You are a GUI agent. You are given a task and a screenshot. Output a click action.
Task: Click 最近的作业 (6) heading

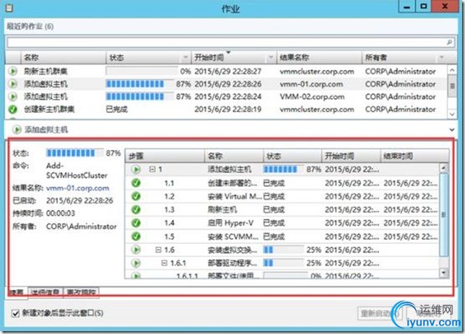pyautogui.click(x=30, y=27)
